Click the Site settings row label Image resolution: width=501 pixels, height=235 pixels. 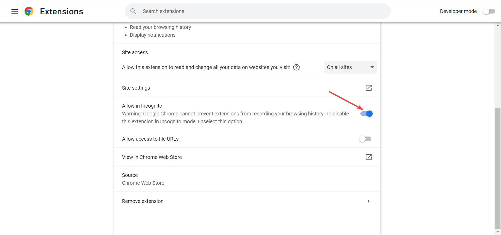tap(136, 88)
